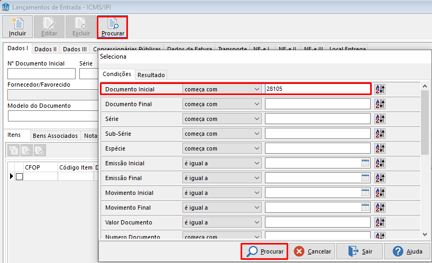Expand the Movimento Final condition dropdown
The width and height of the screenshot is (432, 263).
point(257,208)
